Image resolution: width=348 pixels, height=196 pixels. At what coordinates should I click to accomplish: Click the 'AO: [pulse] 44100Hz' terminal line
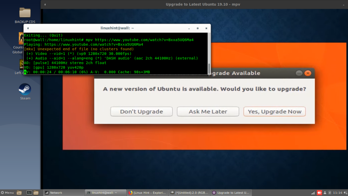pos(65,63)
